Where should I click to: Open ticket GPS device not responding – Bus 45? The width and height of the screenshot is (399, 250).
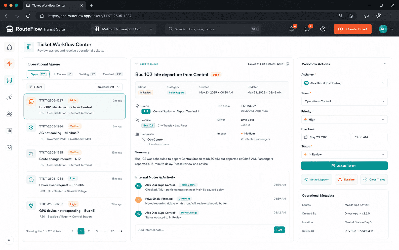pos(74,210)
